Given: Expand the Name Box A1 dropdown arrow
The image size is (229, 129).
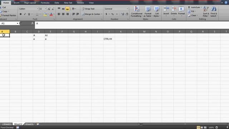Looking at the screenshot, I should coord(18,23).
